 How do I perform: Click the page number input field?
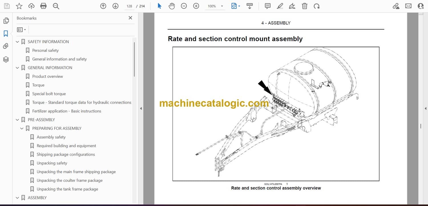click(129, 6)
